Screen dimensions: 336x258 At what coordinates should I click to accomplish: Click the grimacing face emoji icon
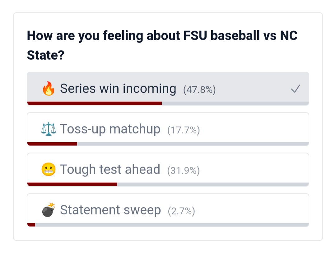[49, 170]
